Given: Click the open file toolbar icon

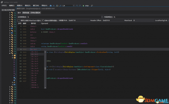Looking at the screenshot, I should (x=57, y=6).
